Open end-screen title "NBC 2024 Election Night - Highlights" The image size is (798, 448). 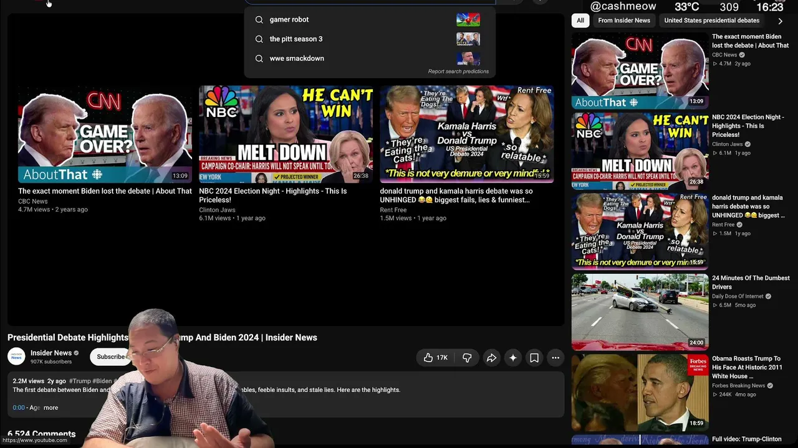273,195
